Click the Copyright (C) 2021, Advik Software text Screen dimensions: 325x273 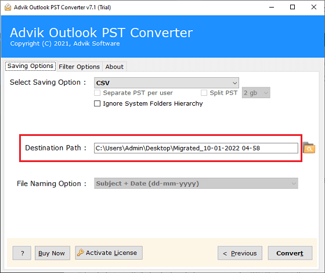[65, 44]
